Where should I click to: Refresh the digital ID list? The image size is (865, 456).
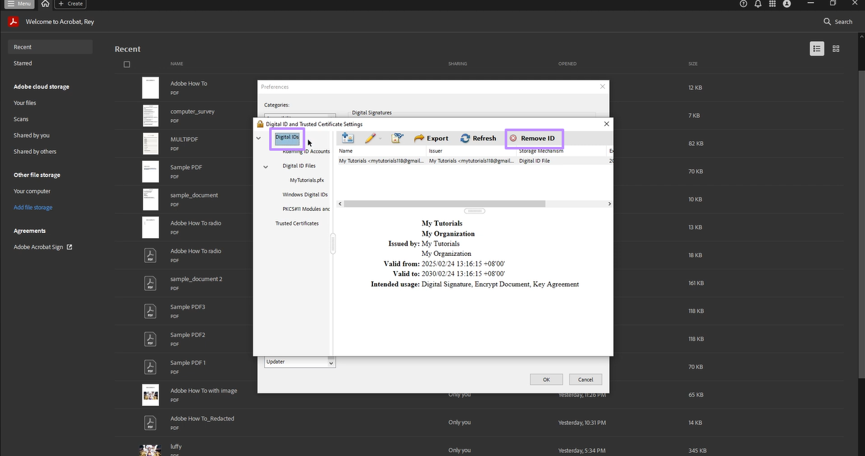point(478,138)
